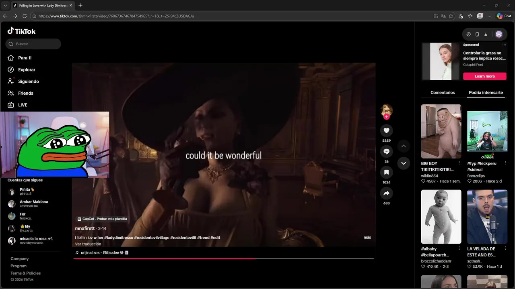
Task: Open Copilot Chat button
Action: tap(504, 16)
